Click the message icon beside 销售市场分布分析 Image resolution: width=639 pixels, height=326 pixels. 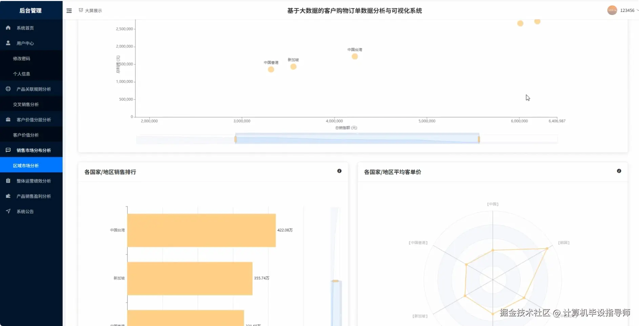[x=8, y=150]
